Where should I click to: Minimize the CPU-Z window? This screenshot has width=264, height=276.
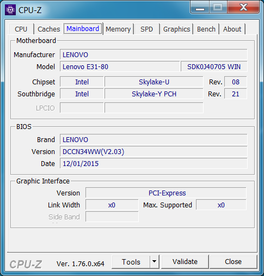pyautogui.click(x=200, y=8)
